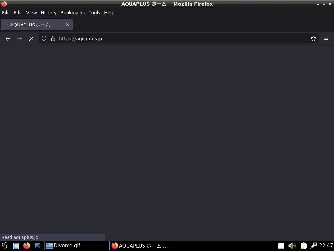Click the Firefox logo in title bar
334x251 pixels.
tap(4, 4)
